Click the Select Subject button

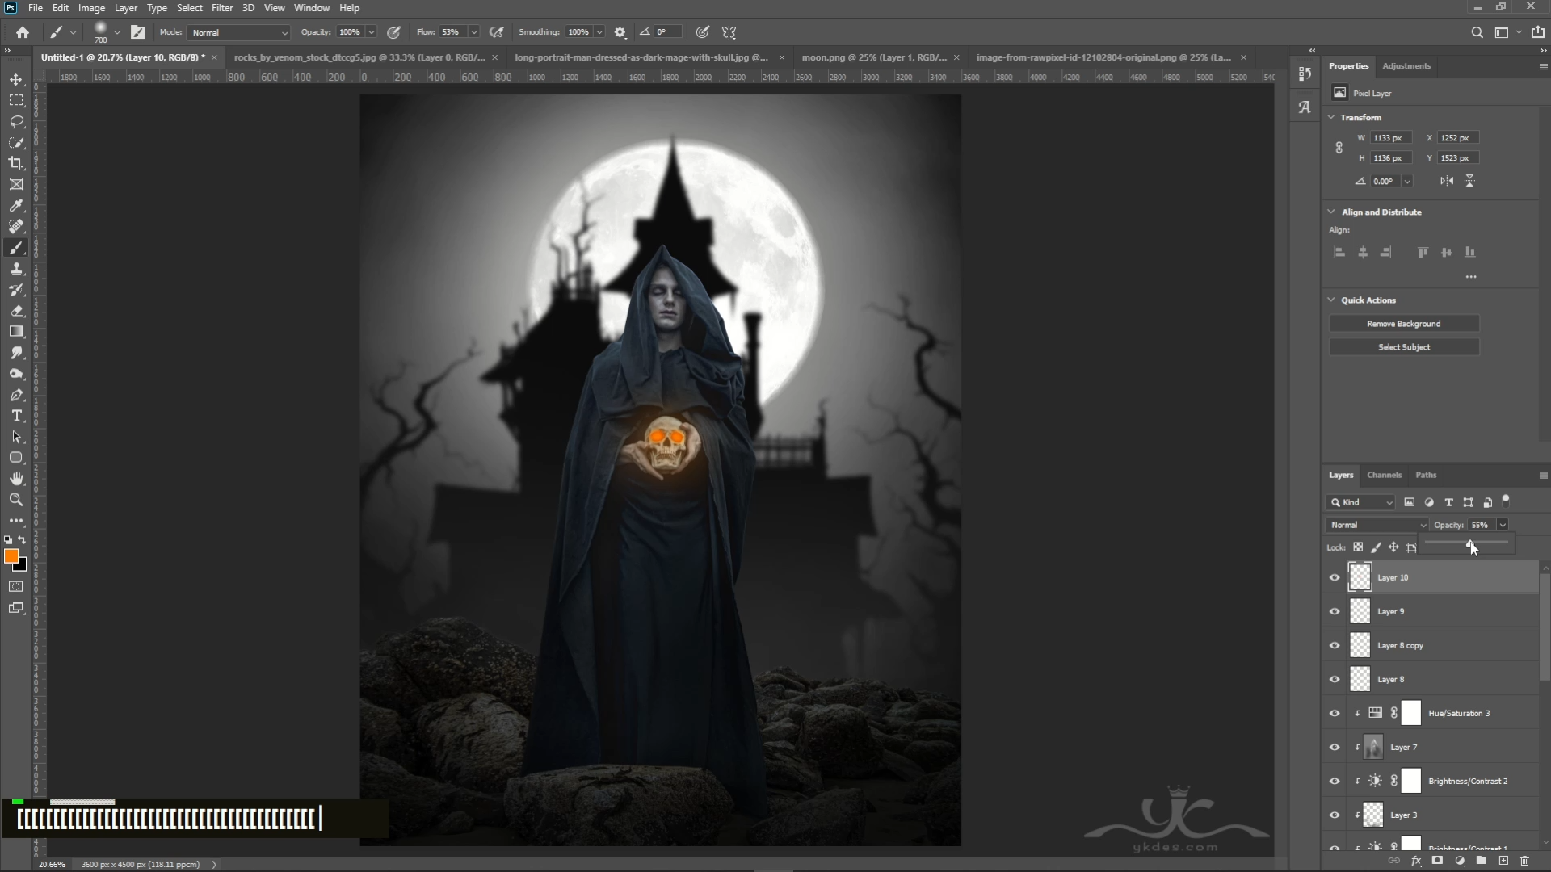click(x=1404, y=347)
